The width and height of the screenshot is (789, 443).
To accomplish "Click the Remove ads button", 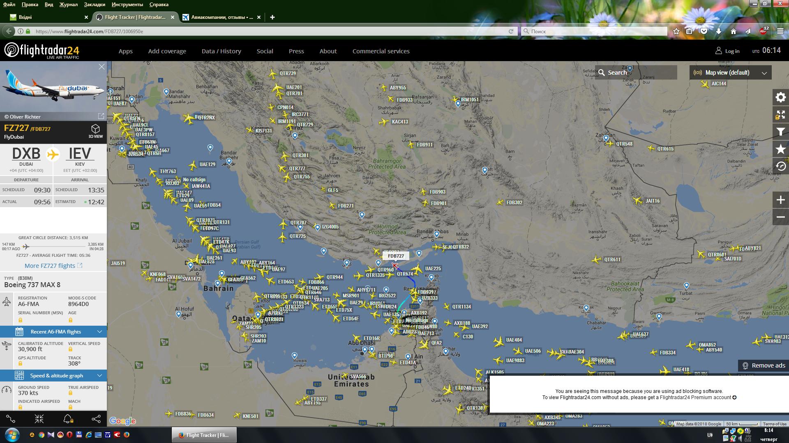I will pyautogui.click(x=764, y=365).
